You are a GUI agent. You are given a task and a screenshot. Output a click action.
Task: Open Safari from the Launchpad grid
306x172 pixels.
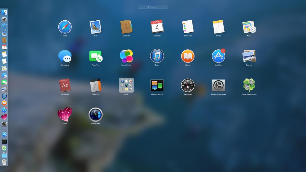[65, 27]
